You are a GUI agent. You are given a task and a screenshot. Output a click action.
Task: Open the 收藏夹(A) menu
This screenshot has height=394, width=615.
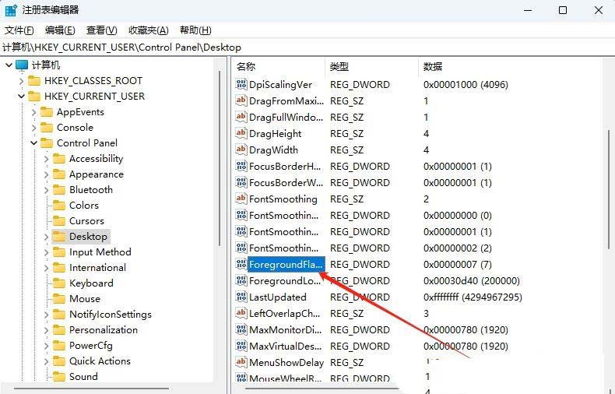(148, 30)
